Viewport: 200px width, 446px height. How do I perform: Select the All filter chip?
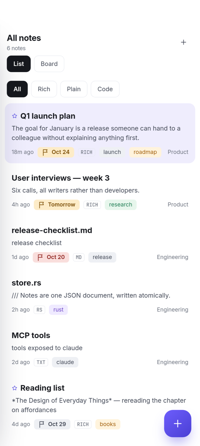coord(17,89)
